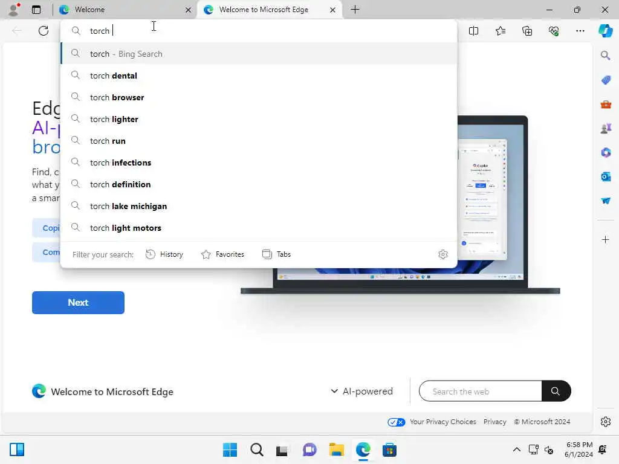Click the Search the web field

click(481, 391)
